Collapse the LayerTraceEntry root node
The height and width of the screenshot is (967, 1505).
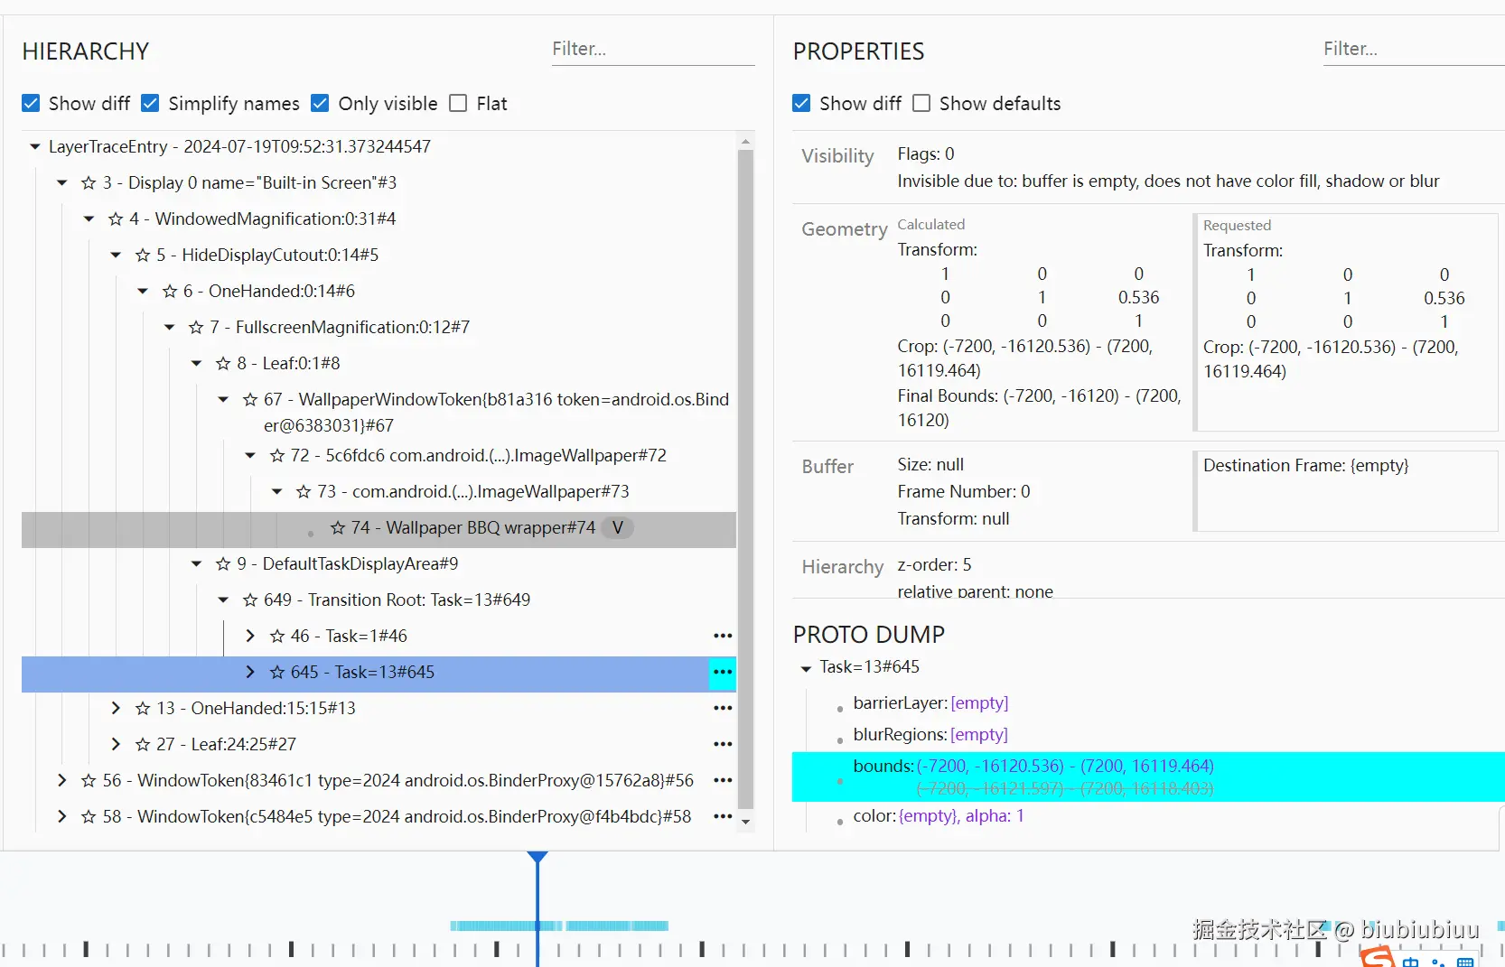click(x=35, y=146)
